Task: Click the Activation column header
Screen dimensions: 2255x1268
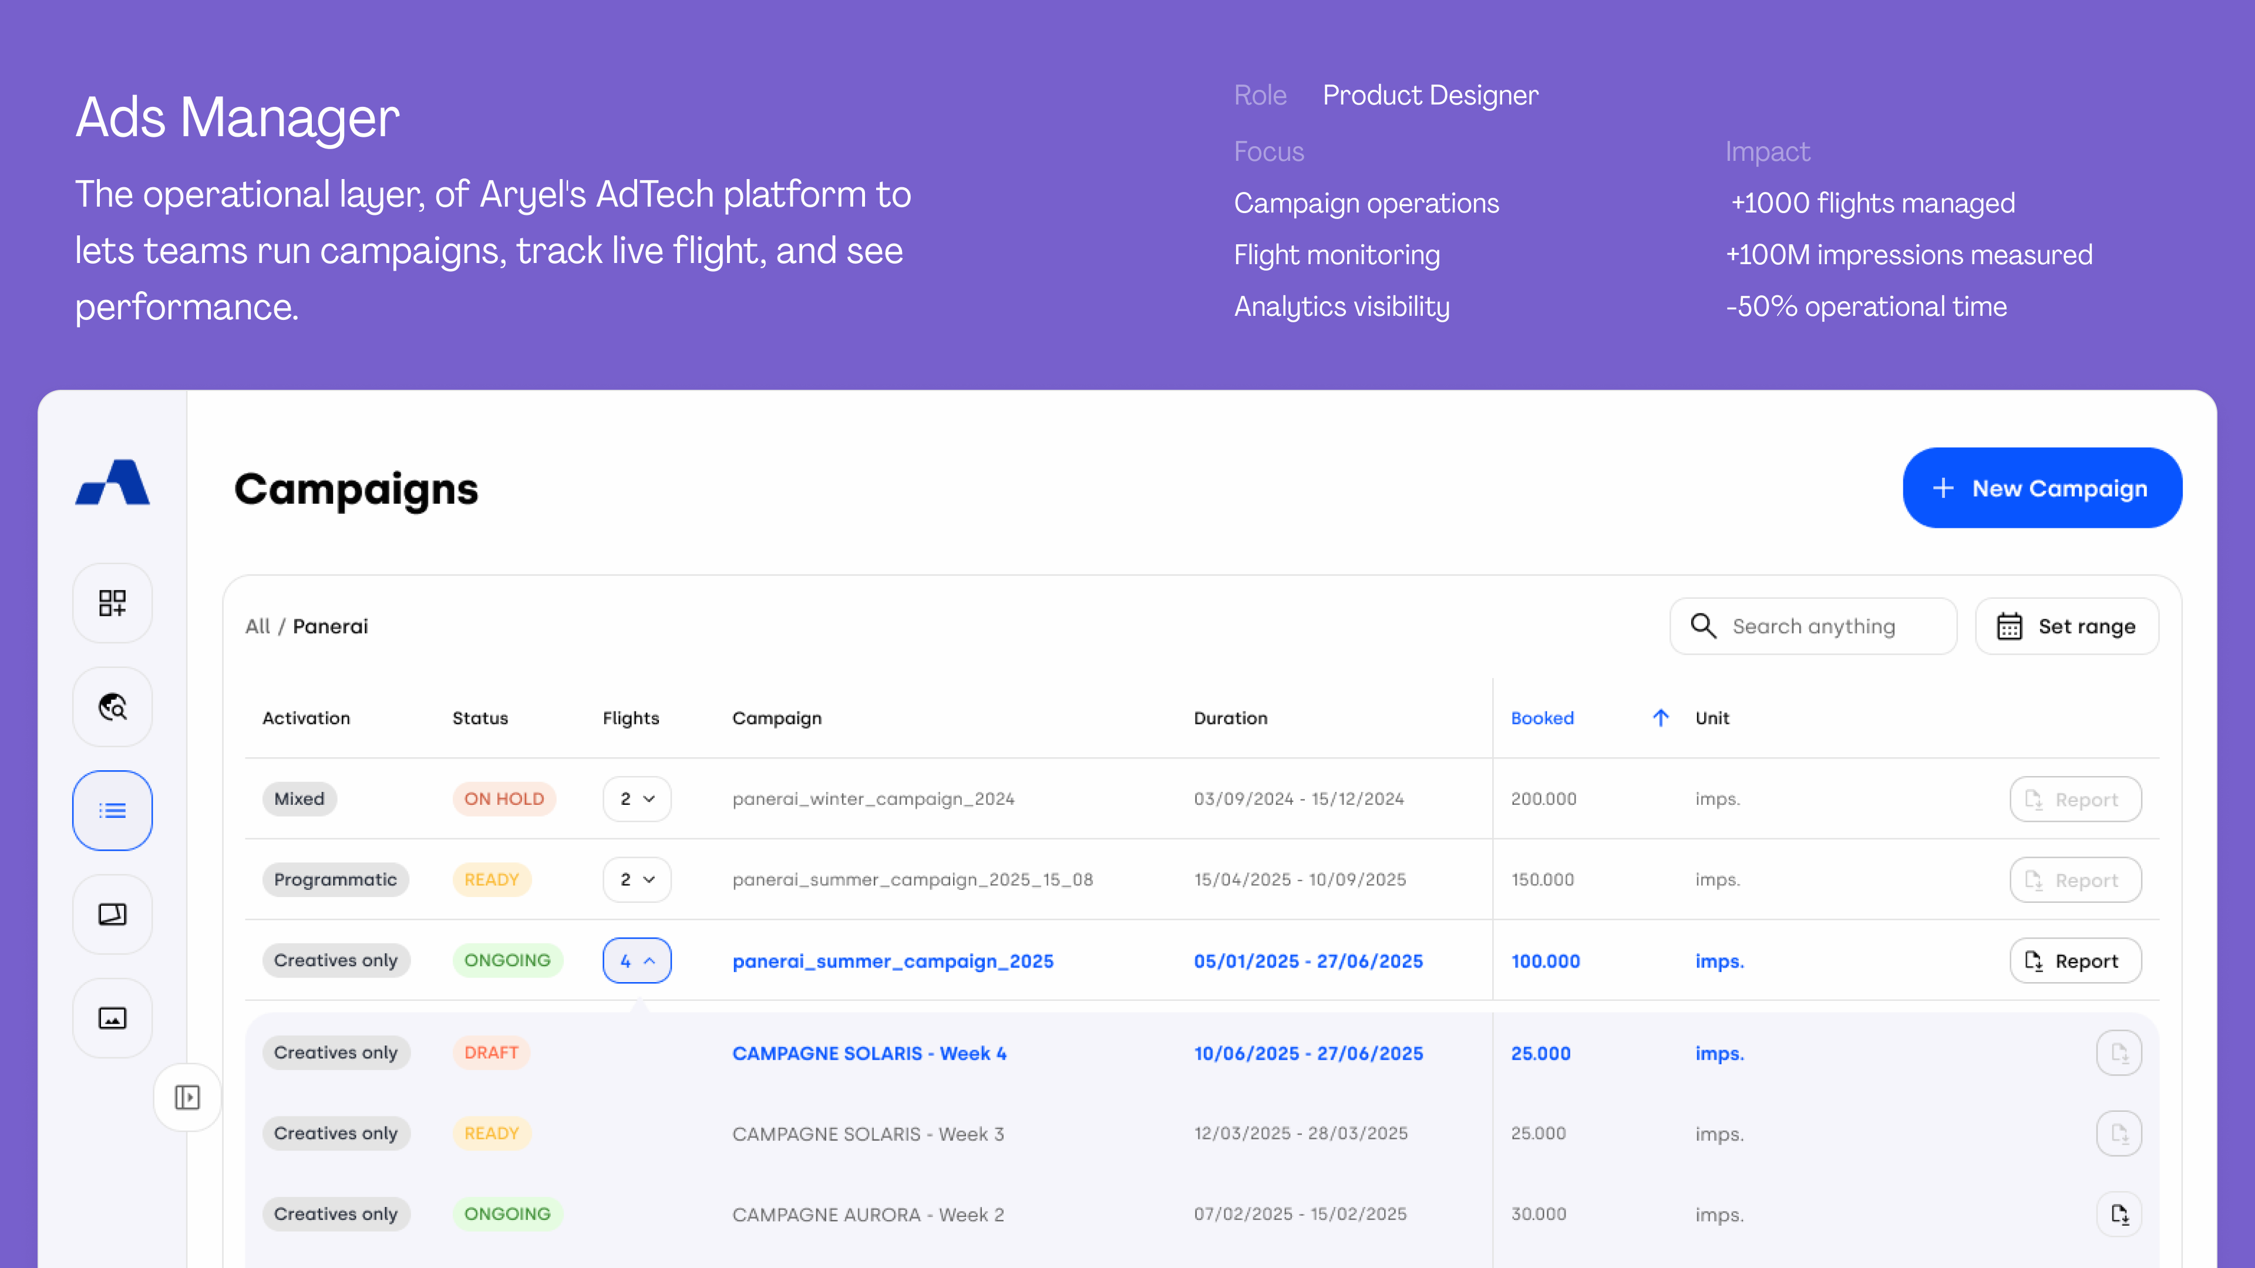Action: coord(307,717)
